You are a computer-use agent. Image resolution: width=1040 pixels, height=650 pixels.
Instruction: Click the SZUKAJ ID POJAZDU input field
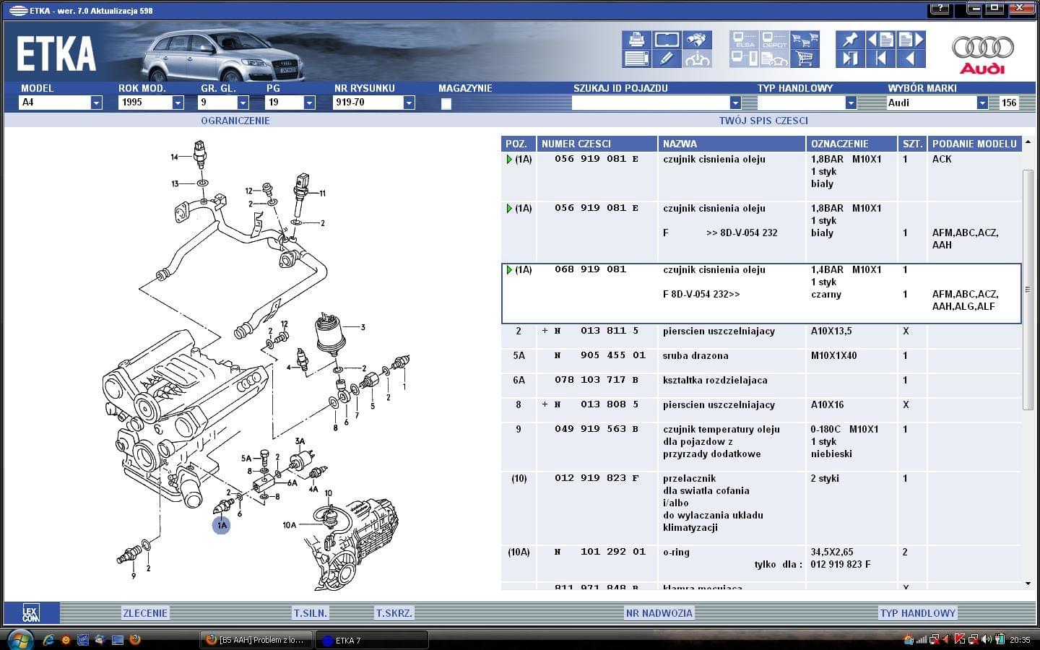point(651,103)
